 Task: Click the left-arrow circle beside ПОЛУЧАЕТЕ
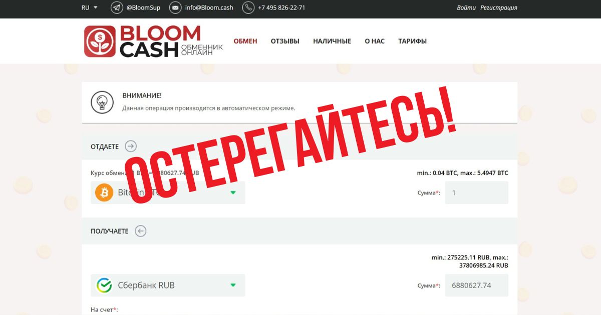pyautogui.click(x=141, y=231)
